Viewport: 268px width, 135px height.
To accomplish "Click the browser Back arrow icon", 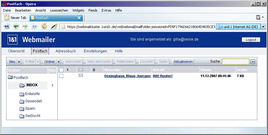I will click(16, 27).
